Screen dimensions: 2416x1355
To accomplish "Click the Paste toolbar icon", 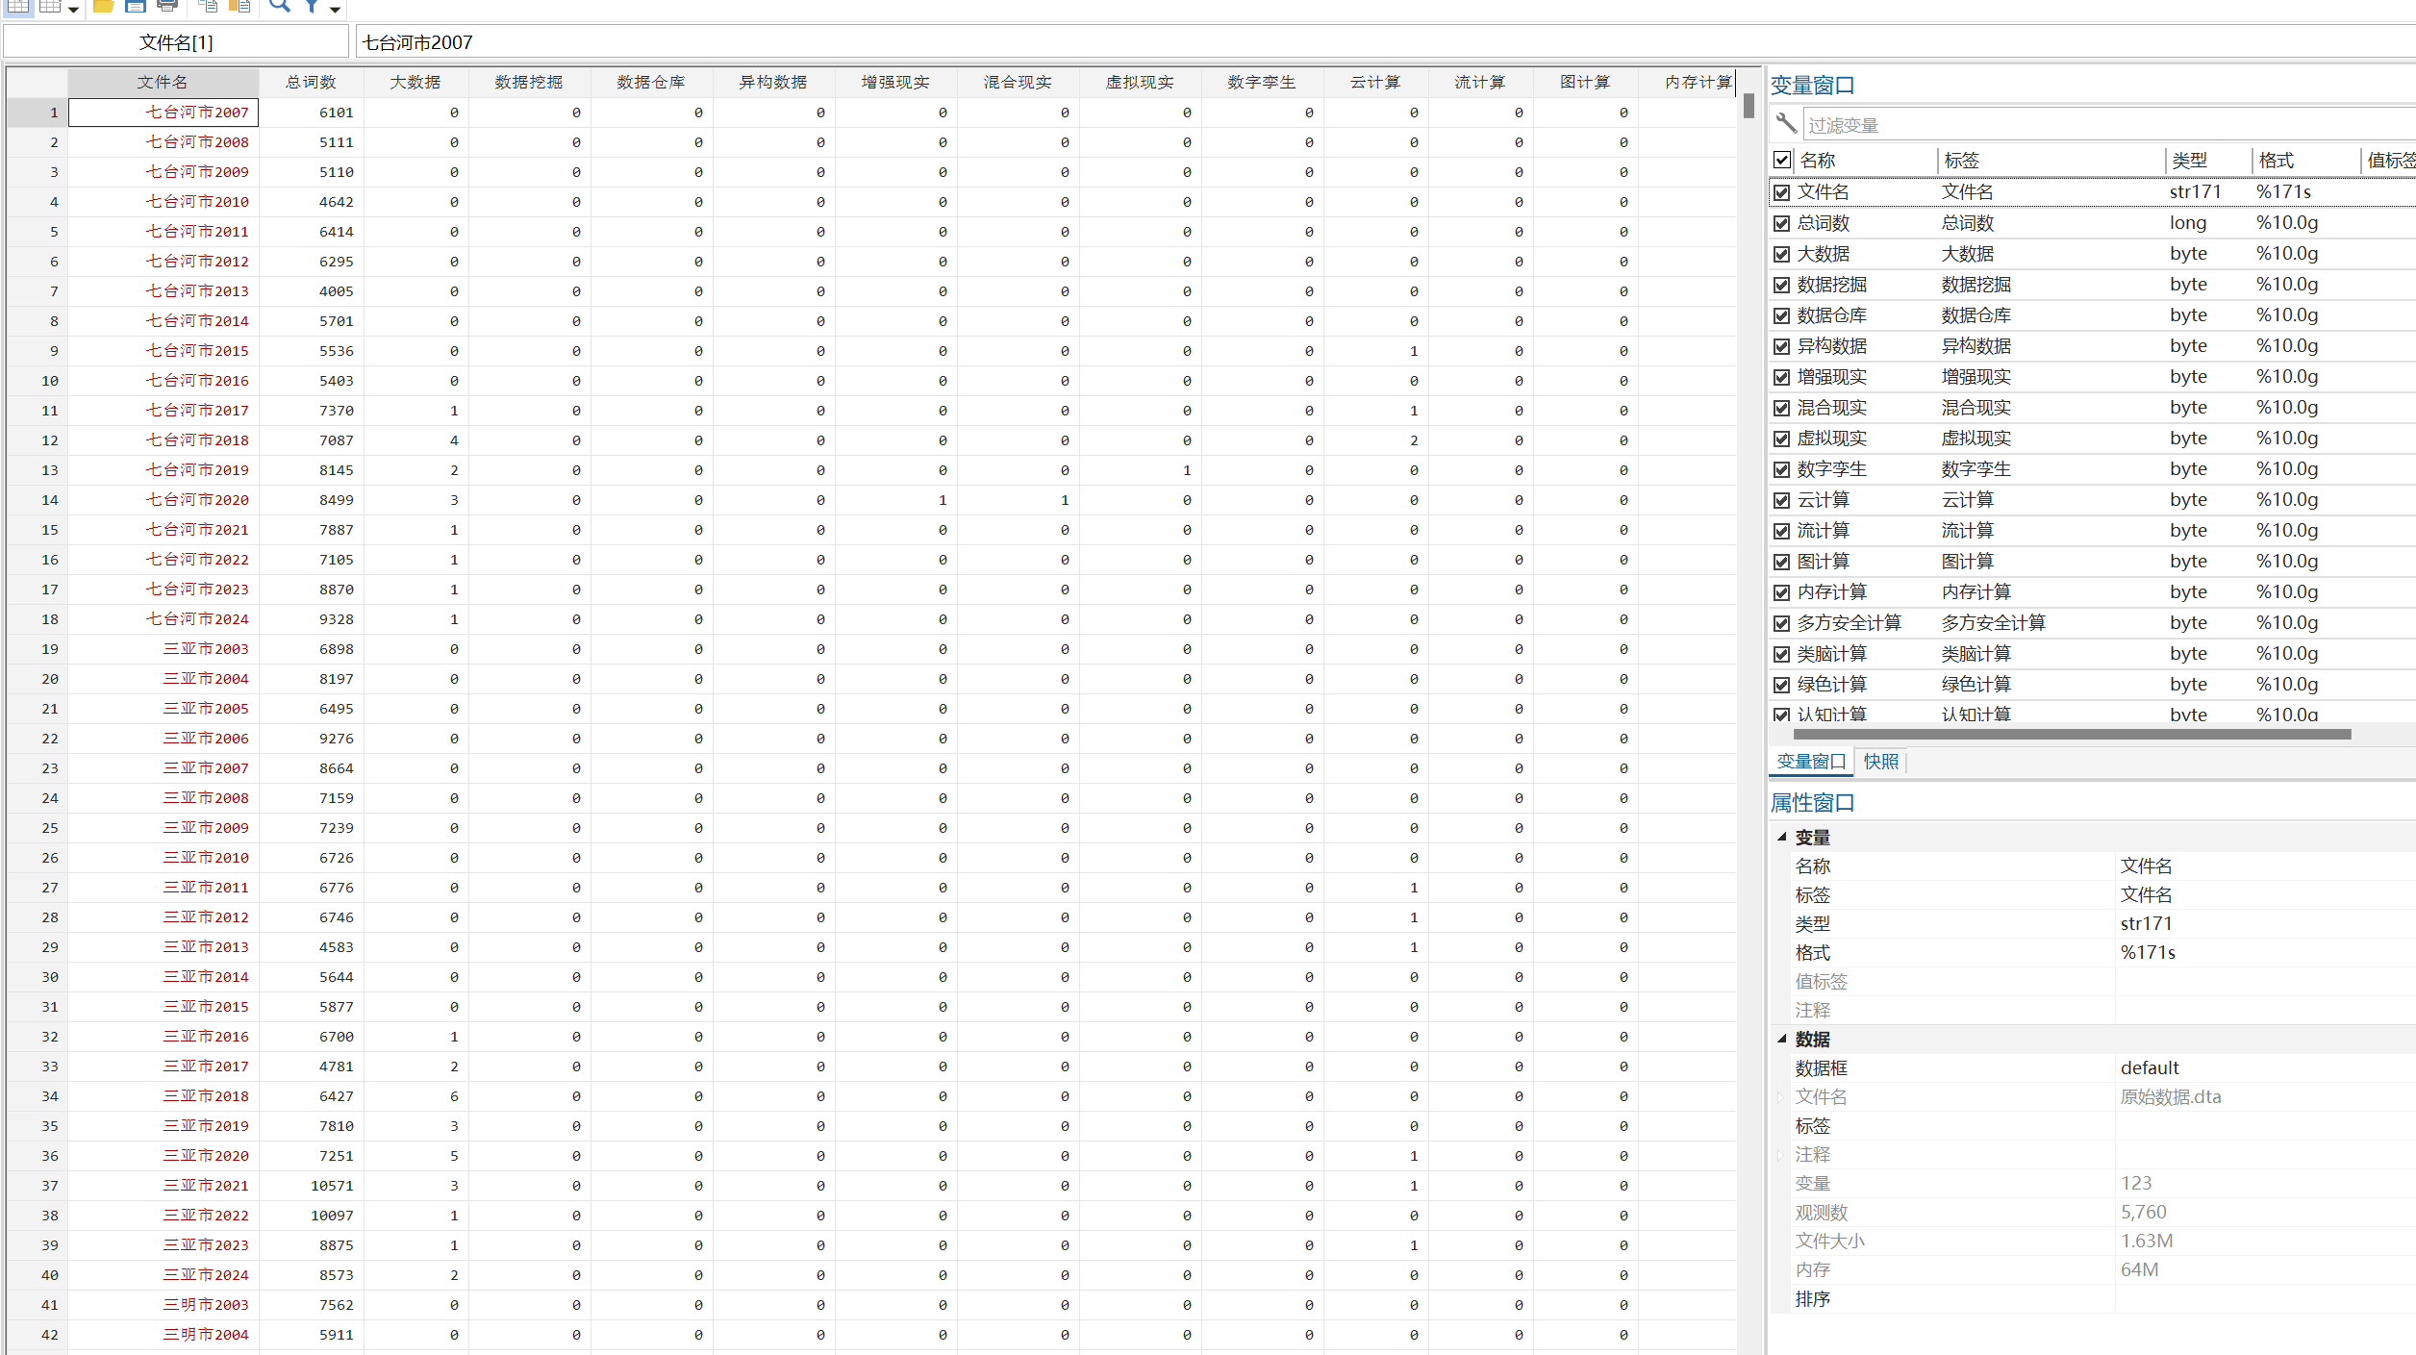I will click(x=239, y=6).
